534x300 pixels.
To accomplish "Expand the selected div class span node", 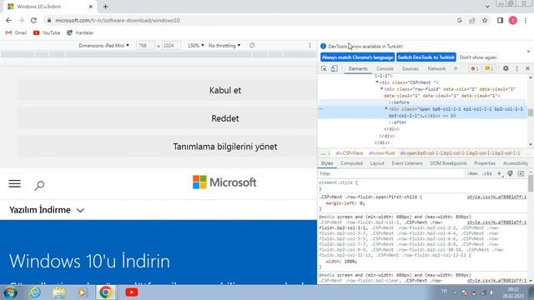I will pyautogui.click(x=386, y=108).
